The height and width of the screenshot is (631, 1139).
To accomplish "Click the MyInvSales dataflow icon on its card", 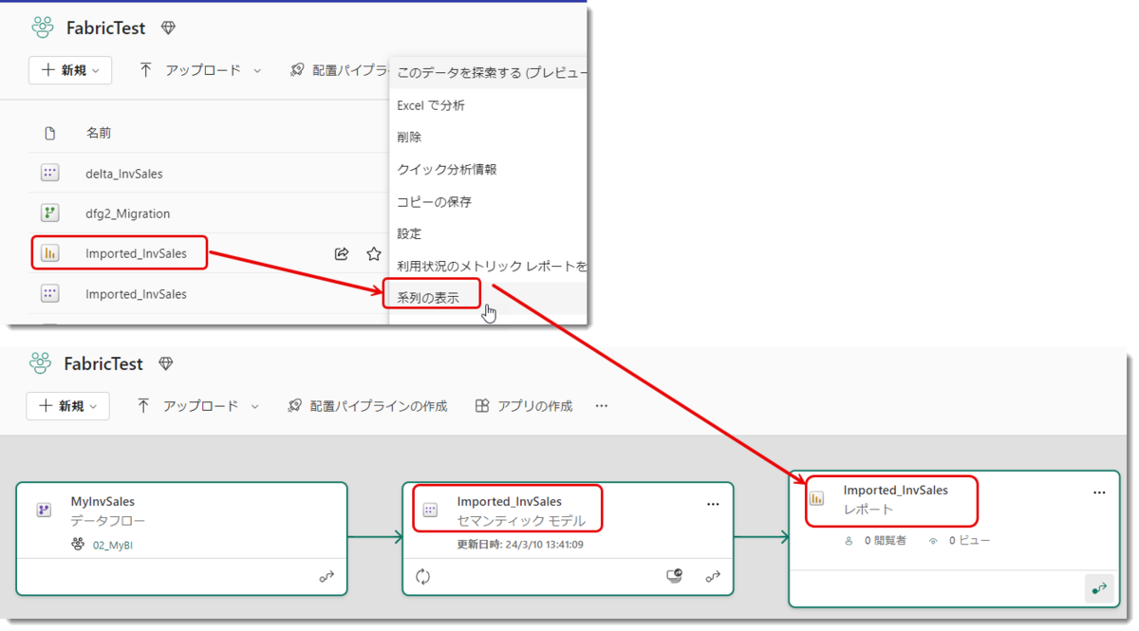I will [44, 510].
